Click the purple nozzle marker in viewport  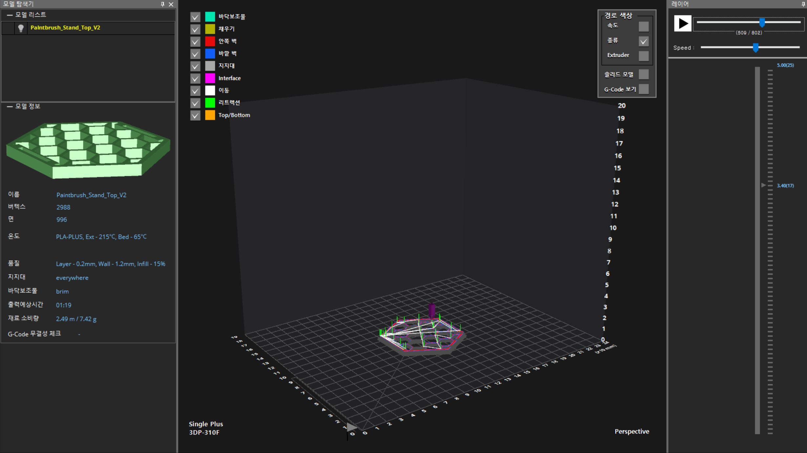432,310
